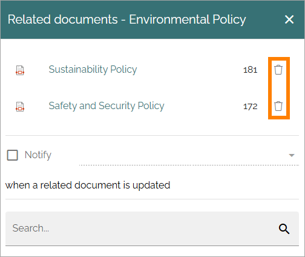Screen dimensions: 305x257
Task: Delete Sustainability Policy using its trash icon
Action: click(x=278, y=70)
